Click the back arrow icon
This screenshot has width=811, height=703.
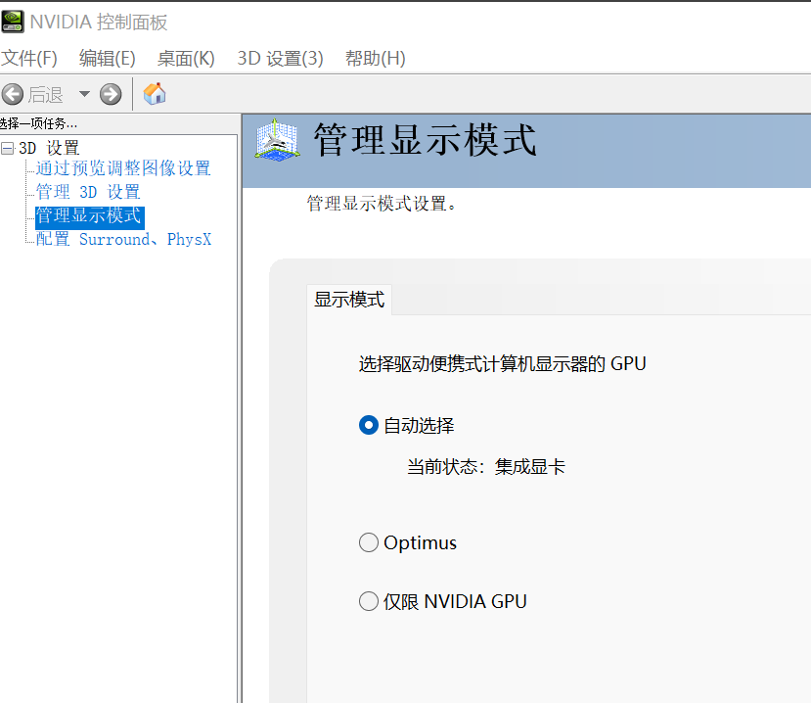coord(13,94)
